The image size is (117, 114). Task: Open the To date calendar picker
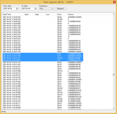coord(36,9)
